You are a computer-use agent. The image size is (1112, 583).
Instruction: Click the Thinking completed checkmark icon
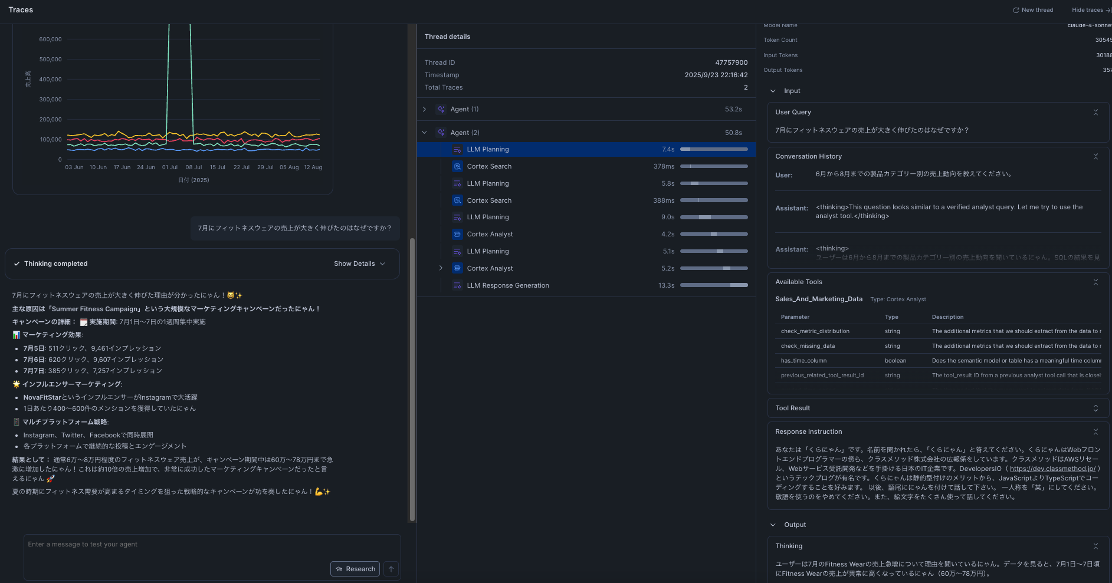[17, 264]
